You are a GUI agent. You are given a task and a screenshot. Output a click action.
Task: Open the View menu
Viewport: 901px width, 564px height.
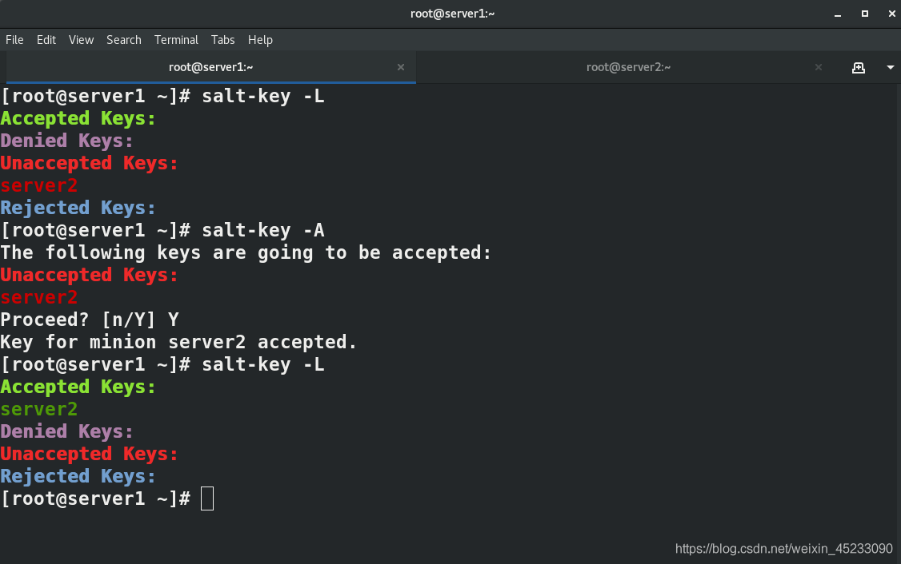[81, 40]
